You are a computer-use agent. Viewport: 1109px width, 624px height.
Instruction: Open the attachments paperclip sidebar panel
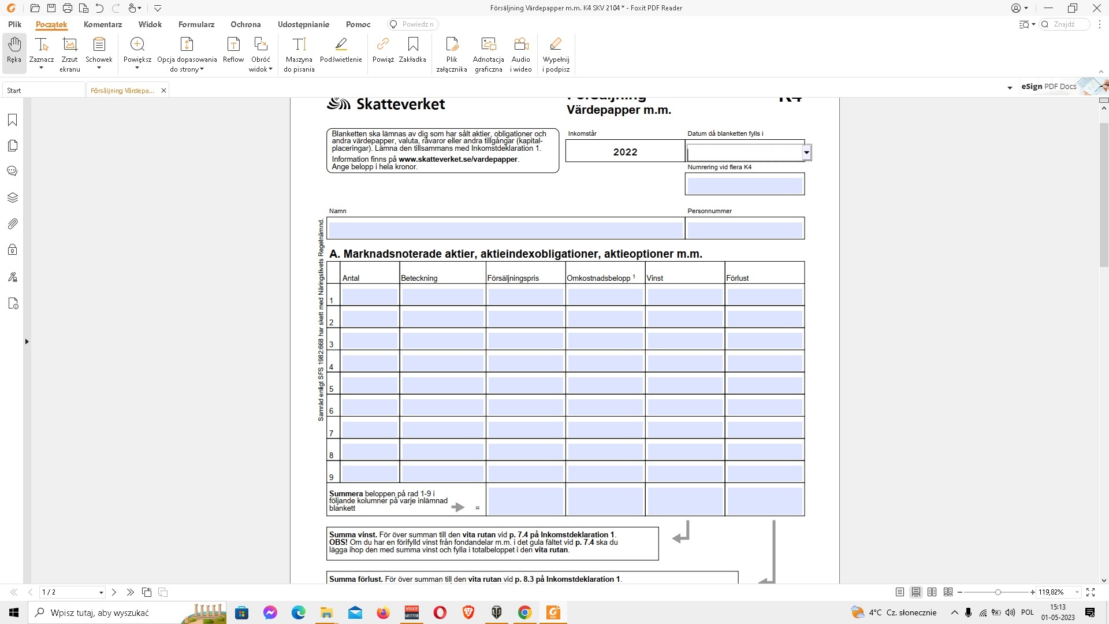[x=13, y=224]
